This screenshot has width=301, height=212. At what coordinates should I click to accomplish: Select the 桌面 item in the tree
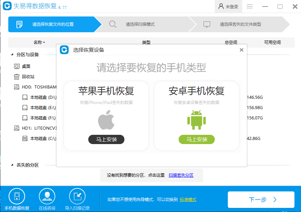pyautogui.click(x=26, y=66)
